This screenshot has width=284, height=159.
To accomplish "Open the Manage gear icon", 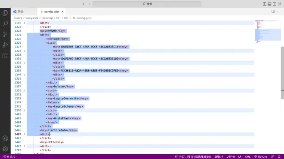I will (5, 149).
